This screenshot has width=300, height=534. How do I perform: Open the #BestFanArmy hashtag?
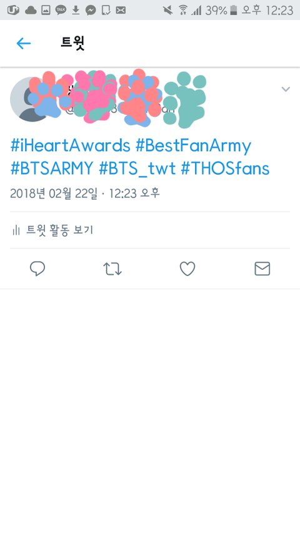[193, 146]
